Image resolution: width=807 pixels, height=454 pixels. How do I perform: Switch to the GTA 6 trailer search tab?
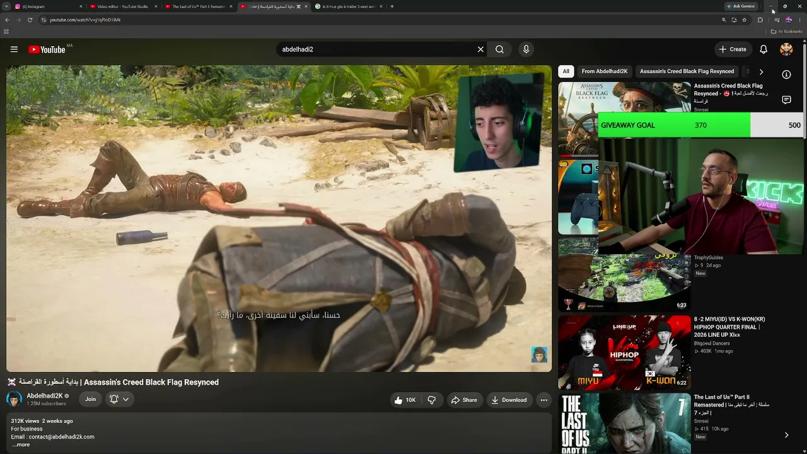(x=349, y=6)
